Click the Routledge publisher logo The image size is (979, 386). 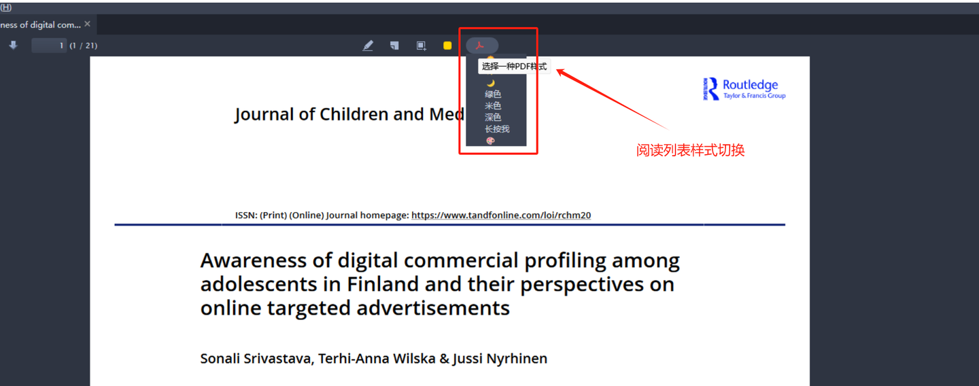coord(744,89)
